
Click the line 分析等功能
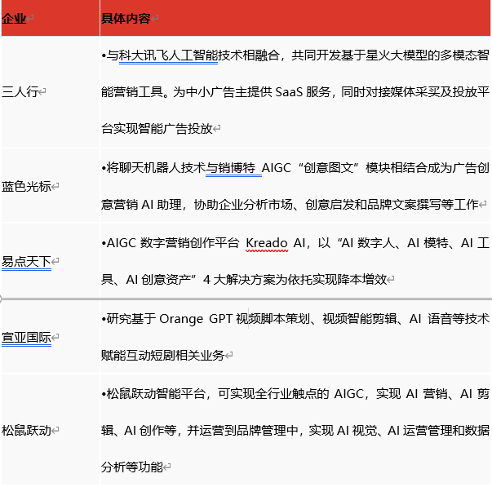point(132,467)
